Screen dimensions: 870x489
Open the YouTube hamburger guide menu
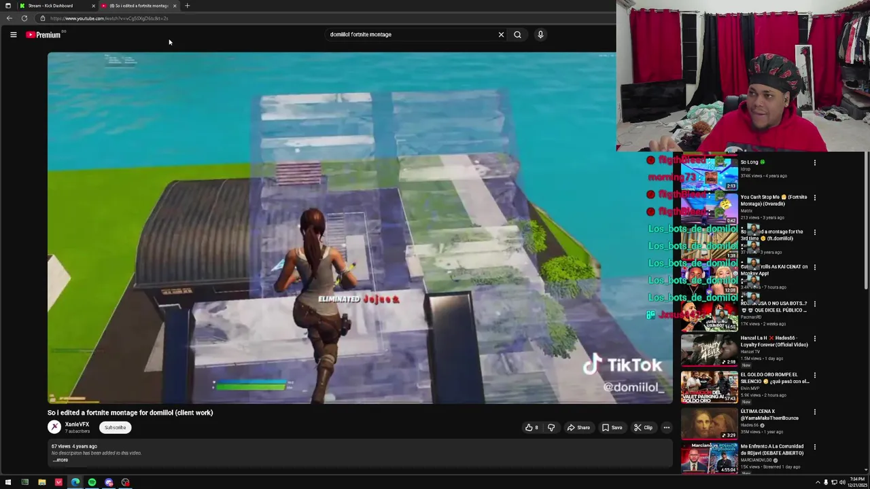click(x=13, y=35)
